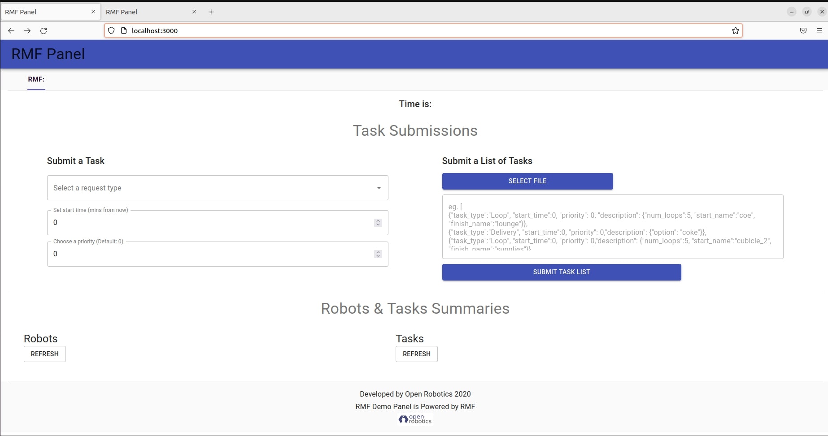
Task: Click the start time number stepper
Action: (x=378, y=223)
